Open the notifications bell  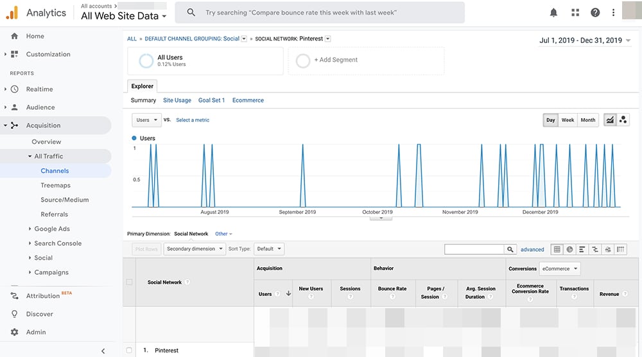point(553,13)
